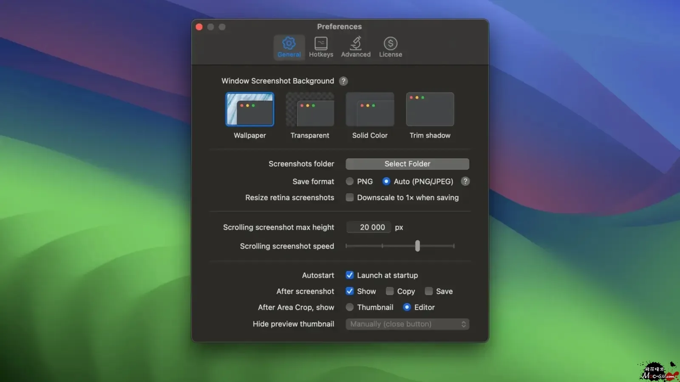The width and height of the screenshot is (680, 382).
Task: Enable Downscale to 1x when saving
Action: (350, 197)
